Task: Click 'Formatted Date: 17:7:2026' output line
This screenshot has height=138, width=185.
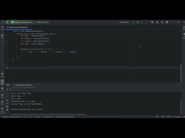Action: point(23,101)
